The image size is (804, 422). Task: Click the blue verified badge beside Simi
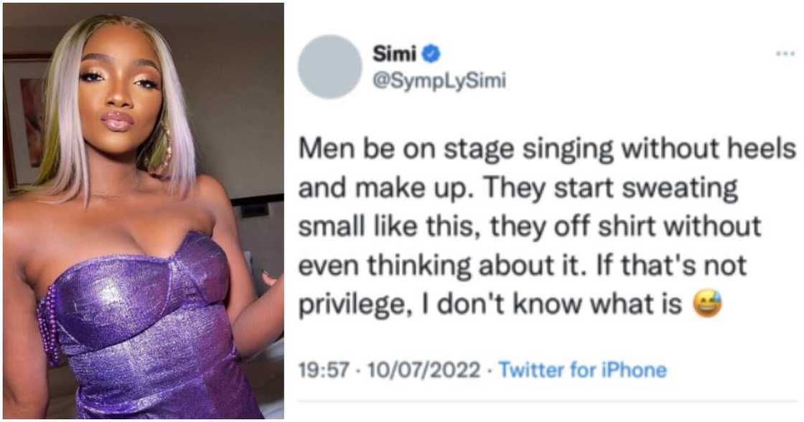431,53
